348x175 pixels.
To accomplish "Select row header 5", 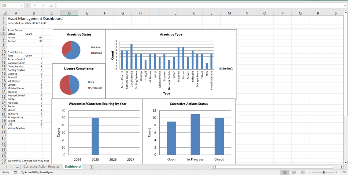I will 4,34.
